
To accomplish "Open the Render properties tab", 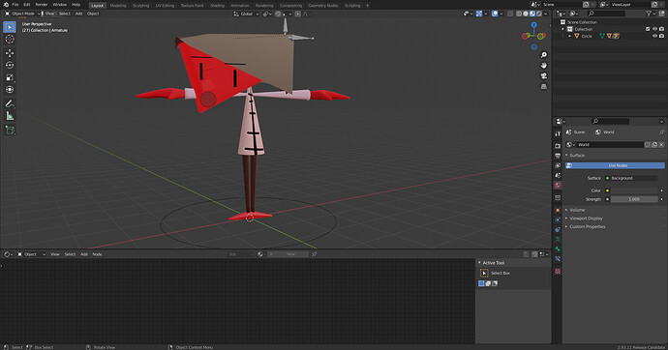I will (558, 146).
